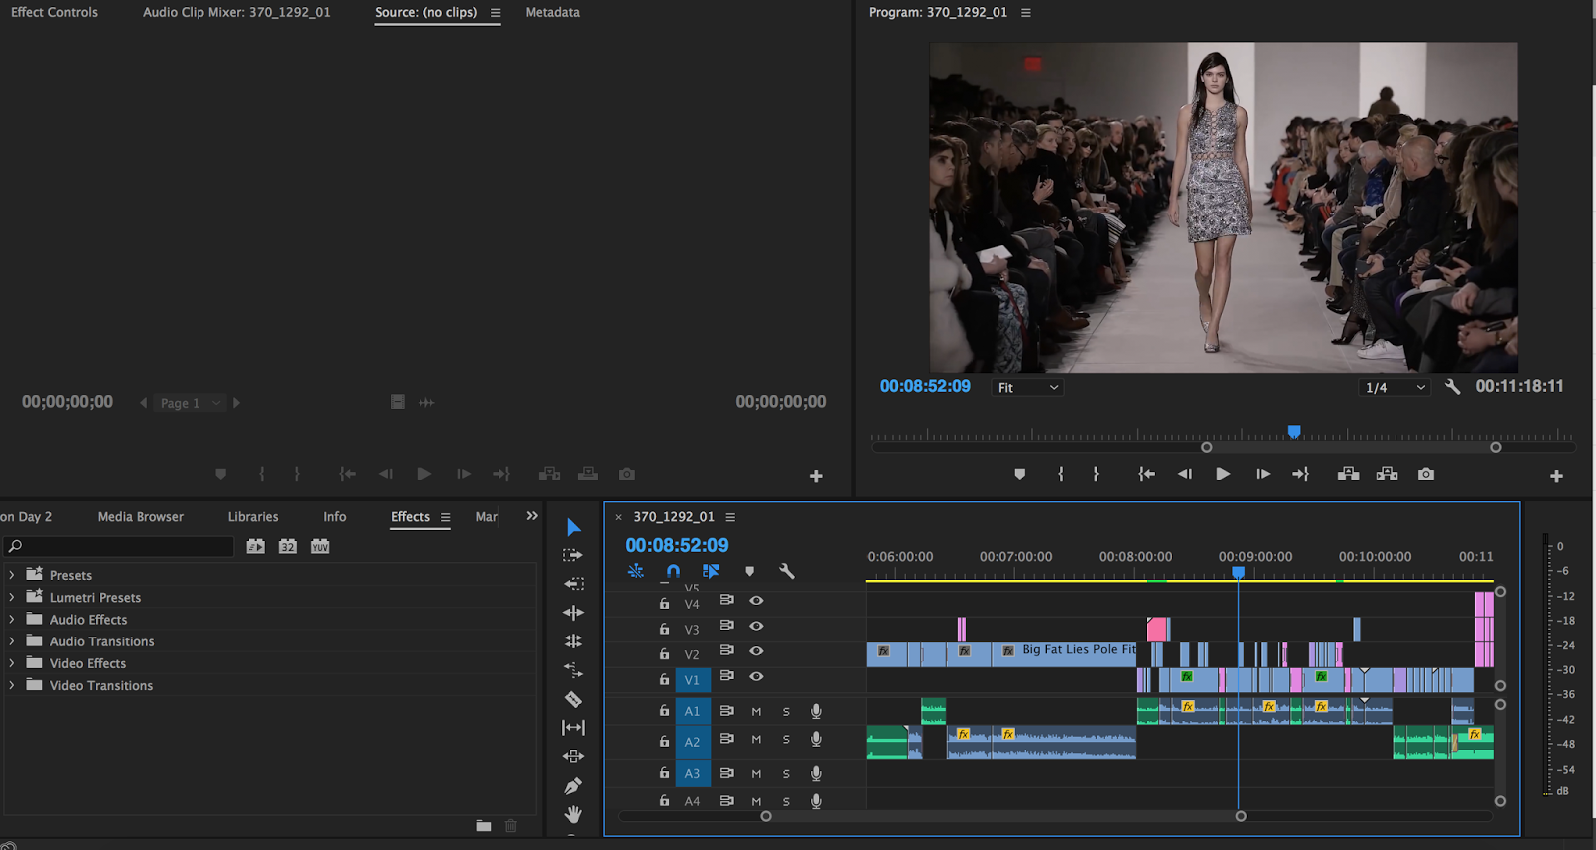1596x850 pixels.
Task: Export frame with Program monitor camera
Action: [x=1426, y=474]
